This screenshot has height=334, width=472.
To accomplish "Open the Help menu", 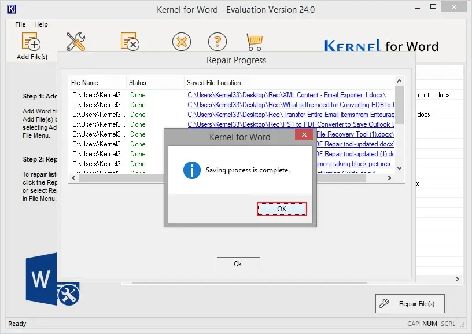I will pos(41,24).
